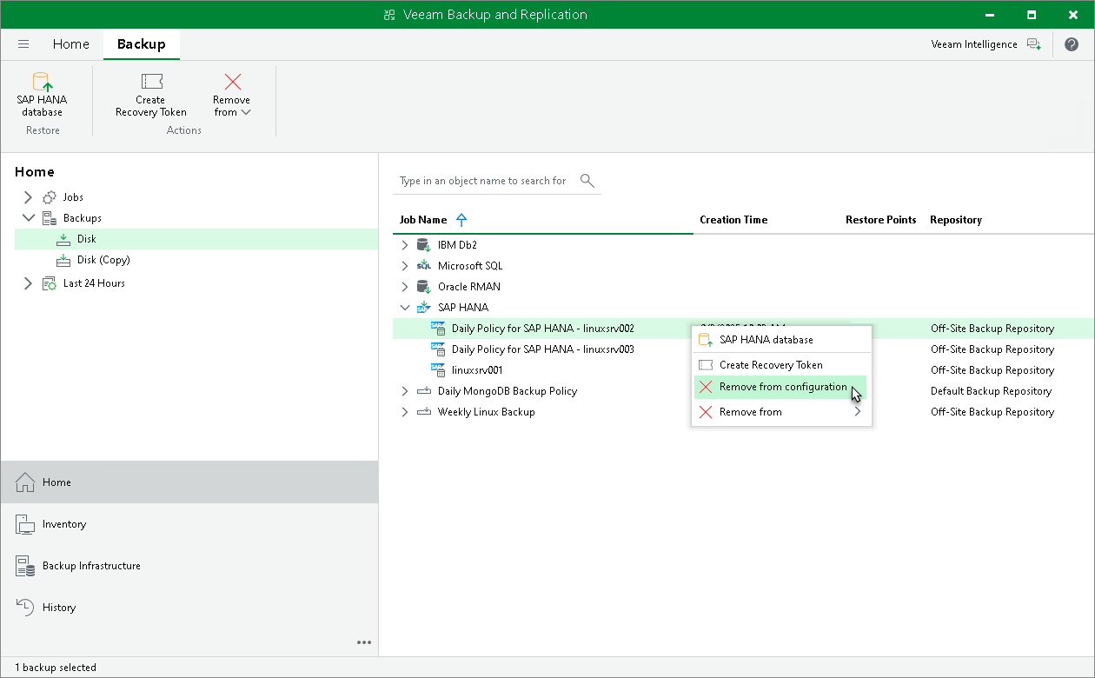1095x678 pixels.
Task: Click the IBM Db2 database icon
Action: click(424, 245)
